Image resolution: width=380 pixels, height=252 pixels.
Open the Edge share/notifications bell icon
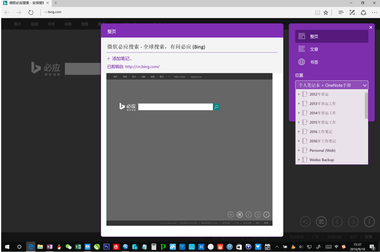363,13
